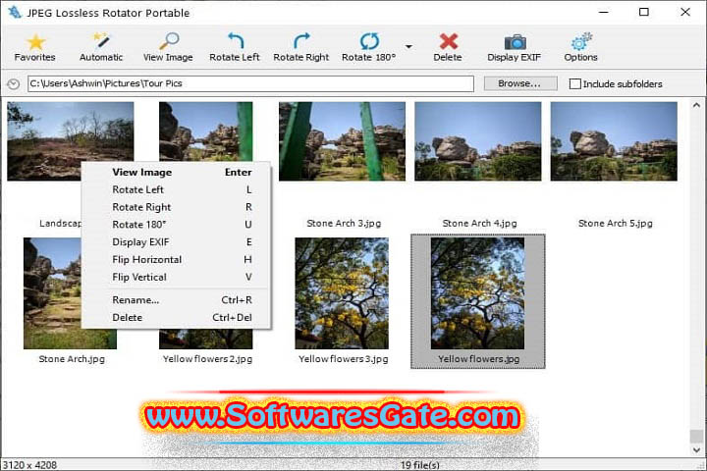Select Delete from context menu
707x471 pixels.
(177, 318)
